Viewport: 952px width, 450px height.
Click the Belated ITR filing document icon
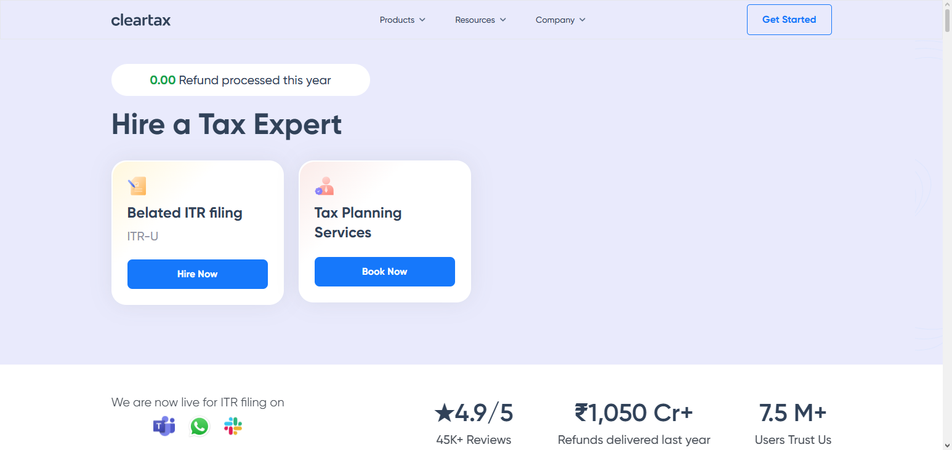136,185
